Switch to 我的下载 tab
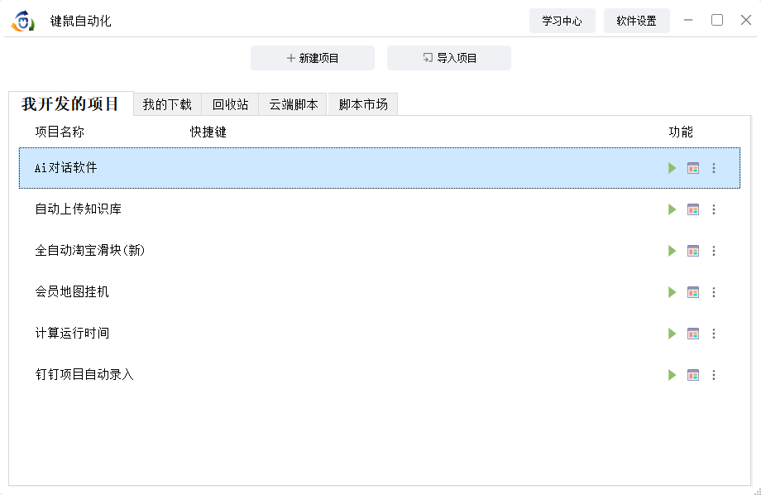 [x=167, y=104]
